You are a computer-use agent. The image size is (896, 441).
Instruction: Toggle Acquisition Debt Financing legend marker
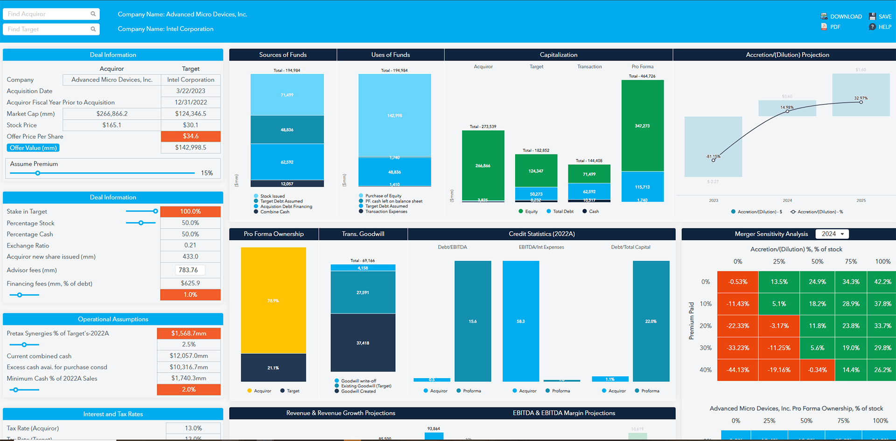[256, 206]
